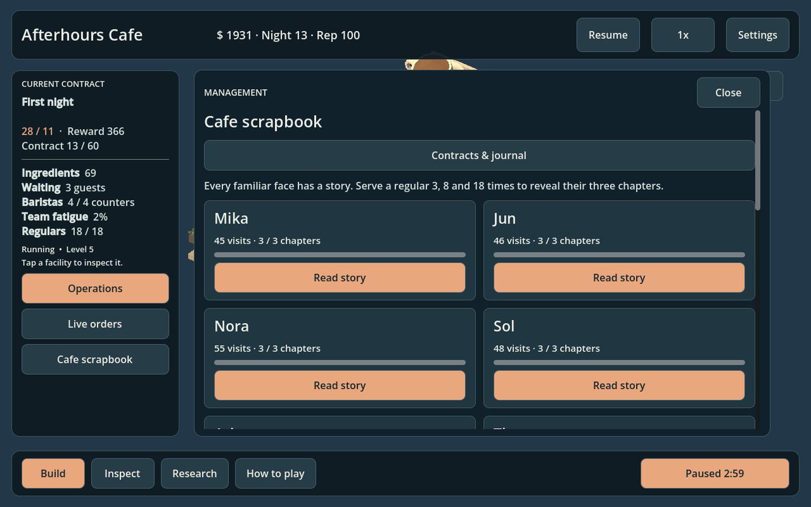Click the Waiting 3 guests stat
This screenshot has height=507, width=811.
point(63,187)
